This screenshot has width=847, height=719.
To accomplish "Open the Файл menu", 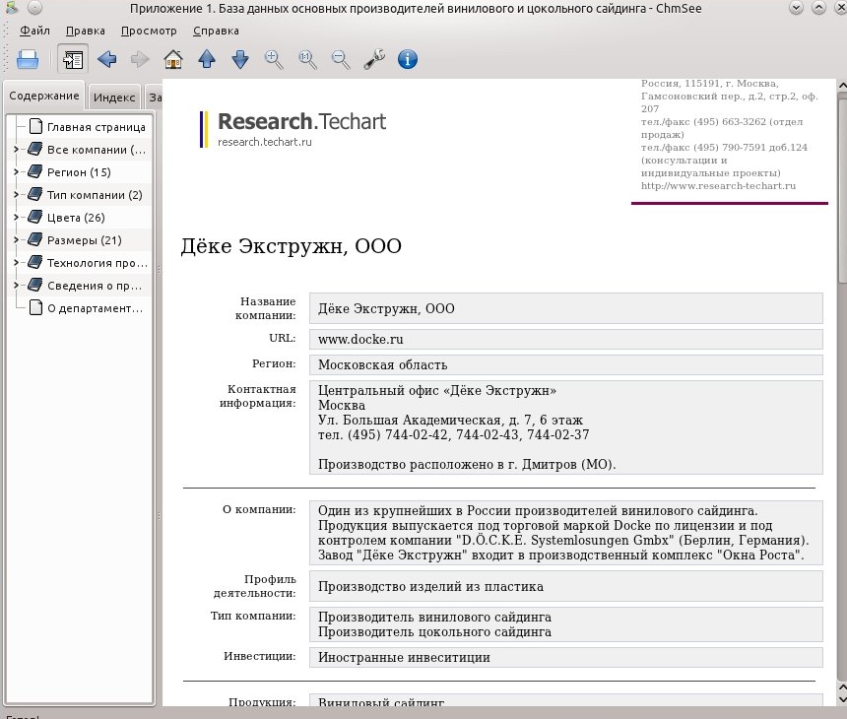I will coord(34,31).
